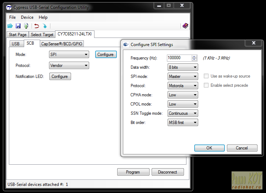Toggle 'Use as wake-up source' checkbox
The width and height of the screenshot is (266, 193).
pos(206,76)
